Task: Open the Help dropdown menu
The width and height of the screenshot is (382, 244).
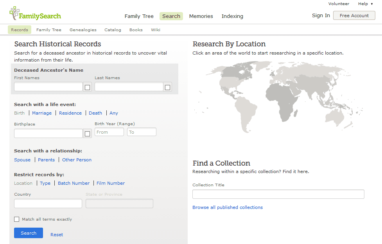Action: [x=365, y=4]
